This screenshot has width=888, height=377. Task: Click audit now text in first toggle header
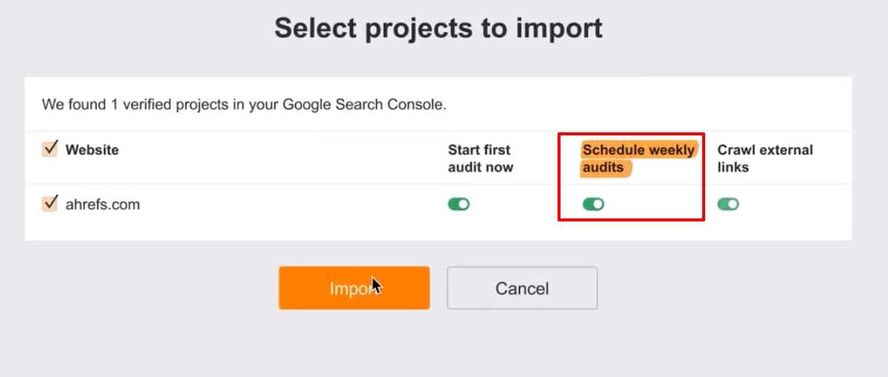tap(480, 168)
